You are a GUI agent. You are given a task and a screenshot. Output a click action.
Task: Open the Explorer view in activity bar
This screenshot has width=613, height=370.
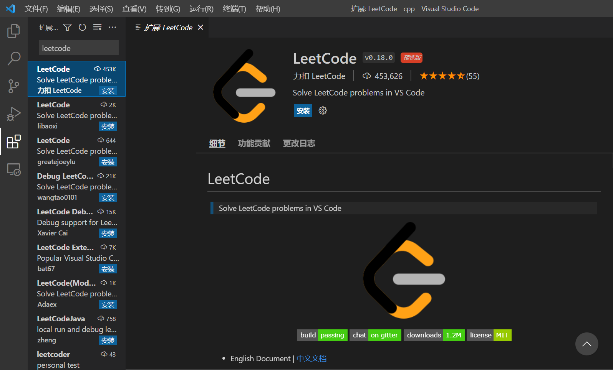click(14, 31)
